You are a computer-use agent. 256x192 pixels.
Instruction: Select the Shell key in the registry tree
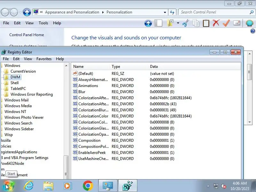click(14, 83)
